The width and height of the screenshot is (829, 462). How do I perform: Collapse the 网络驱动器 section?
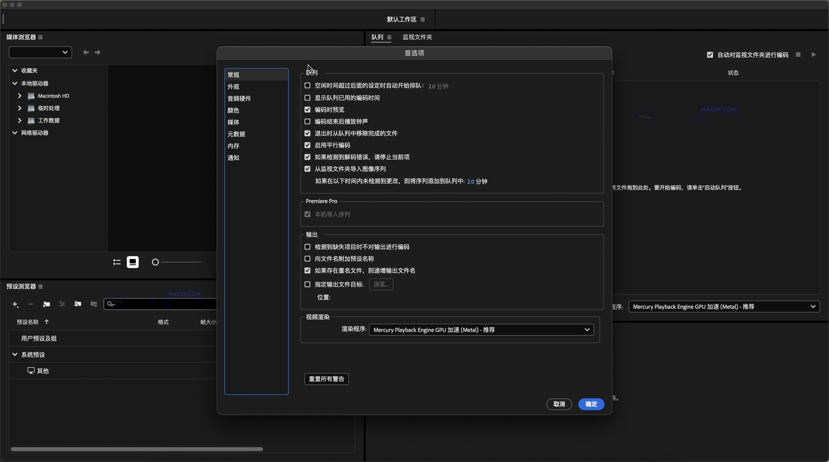click(x=14, y=133)
